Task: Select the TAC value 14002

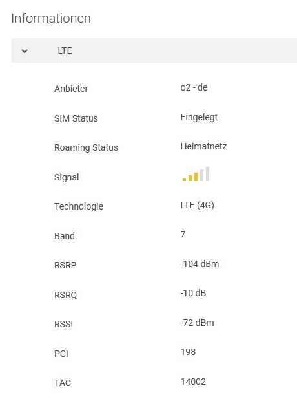Action: [193, 382]
